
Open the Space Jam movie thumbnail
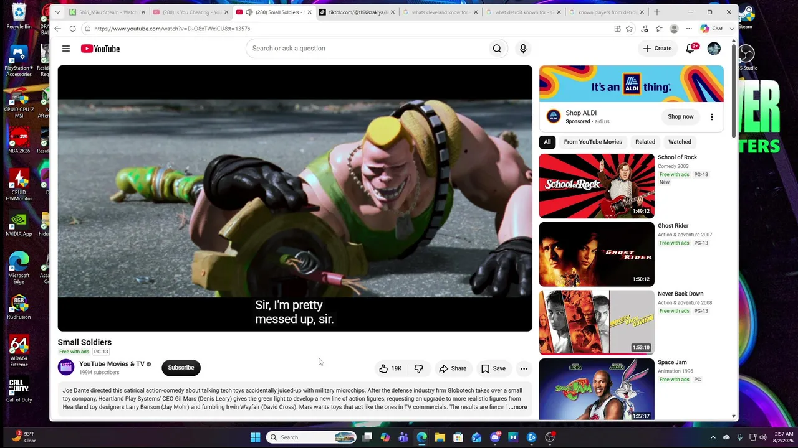[597, 390]
